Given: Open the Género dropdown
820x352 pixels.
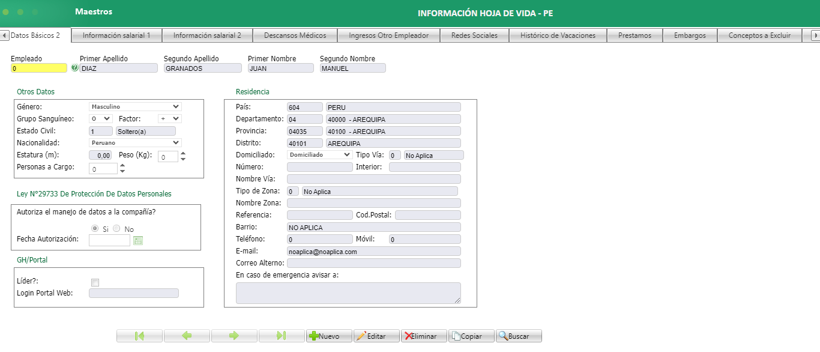Looking at the screenshot, I should point(175,106).
